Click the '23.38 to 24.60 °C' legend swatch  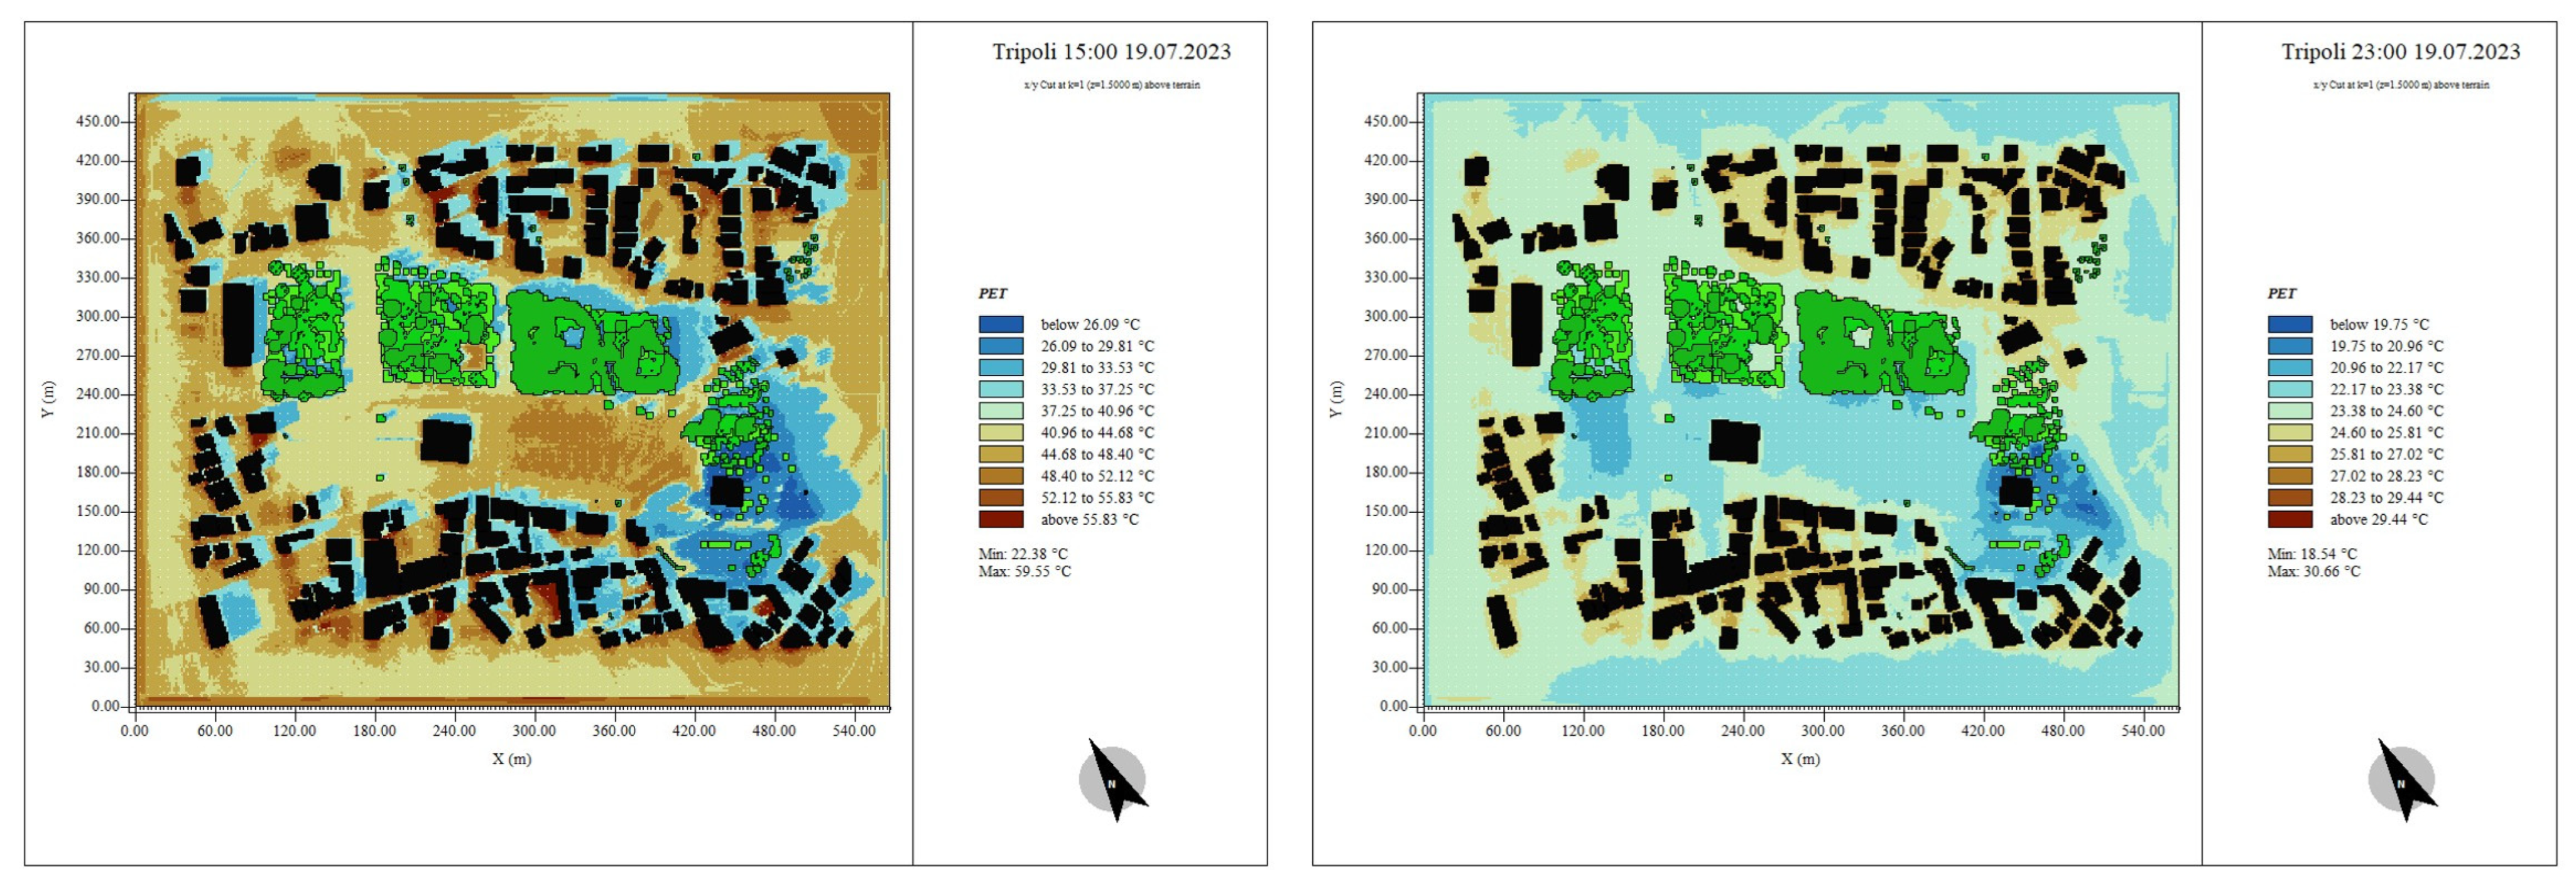pyautogui.click(x=2289, y=411)
